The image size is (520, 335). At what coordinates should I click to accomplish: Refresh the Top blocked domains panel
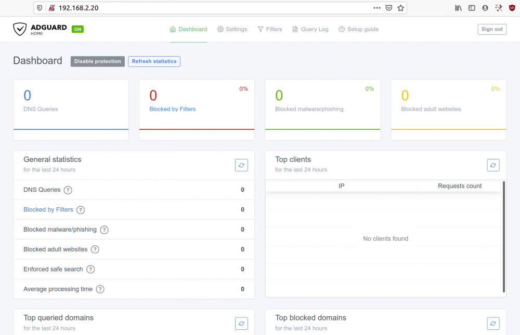(x=493, y=324)
